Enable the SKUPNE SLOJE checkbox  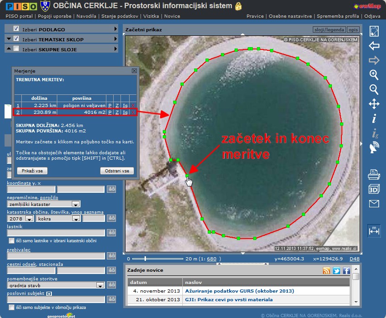tap(16, 49)
